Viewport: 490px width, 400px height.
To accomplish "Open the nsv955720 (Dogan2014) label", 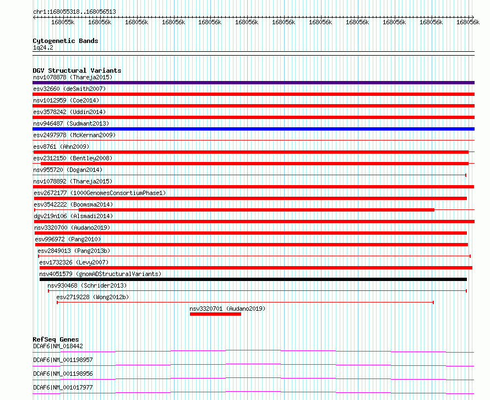I will [x=68, y=170].
